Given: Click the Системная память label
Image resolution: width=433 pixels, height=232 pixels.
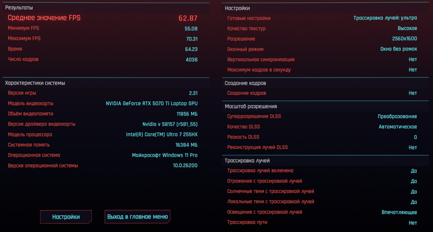Looking at the screenshot, I should 29,145.
